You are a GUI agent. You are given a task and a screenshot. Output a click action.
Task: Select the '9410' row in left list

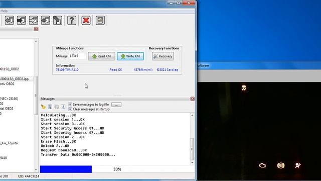tap(4, 158)
